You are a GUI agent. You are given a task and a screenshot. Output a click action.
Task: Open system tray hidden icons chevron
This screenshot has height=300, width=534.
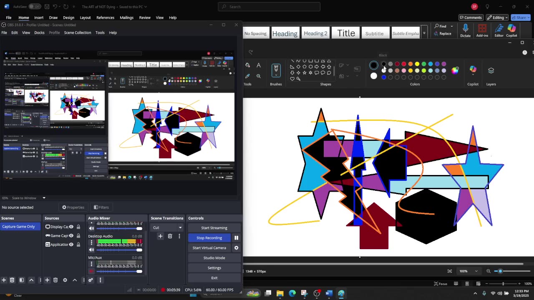coord(475,293)
